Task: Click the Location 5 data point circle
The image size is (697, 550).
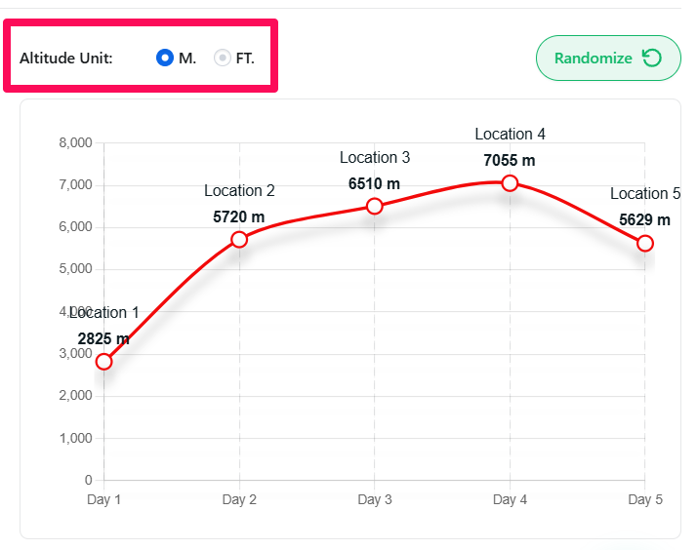Action: tap(644, 243)
